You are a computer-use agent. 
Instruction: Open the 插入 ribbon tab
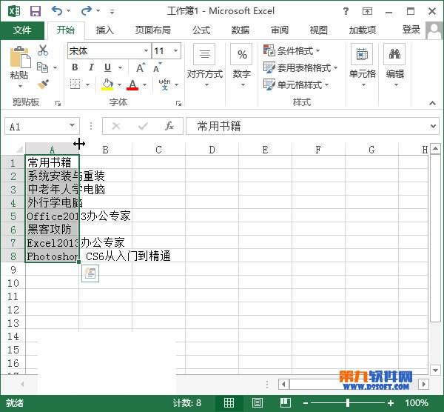pos(105,30)
